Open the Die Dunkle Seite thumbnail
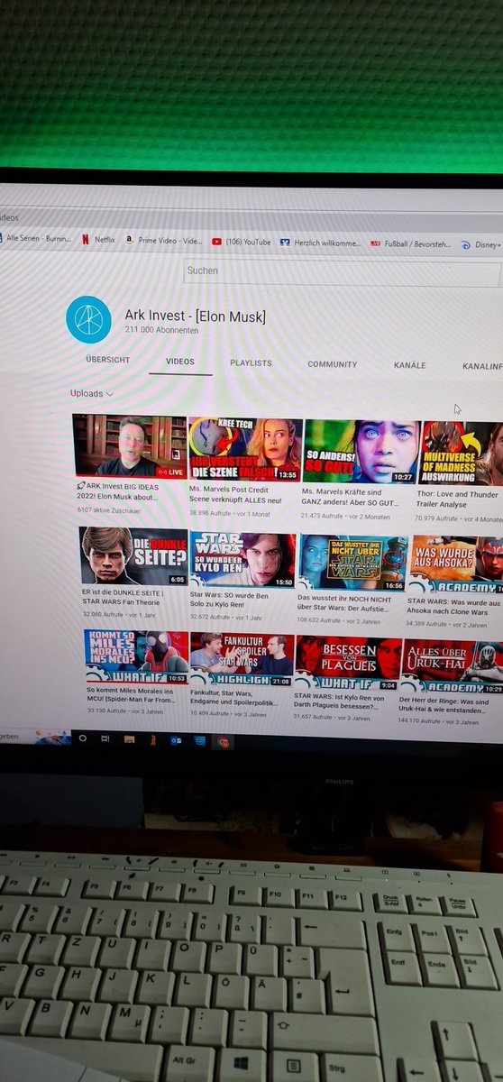 [133, 556]
